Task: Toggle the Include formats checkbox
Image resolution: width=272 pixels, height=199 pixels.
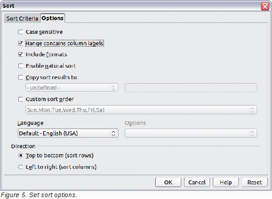Action: (21, 54)
